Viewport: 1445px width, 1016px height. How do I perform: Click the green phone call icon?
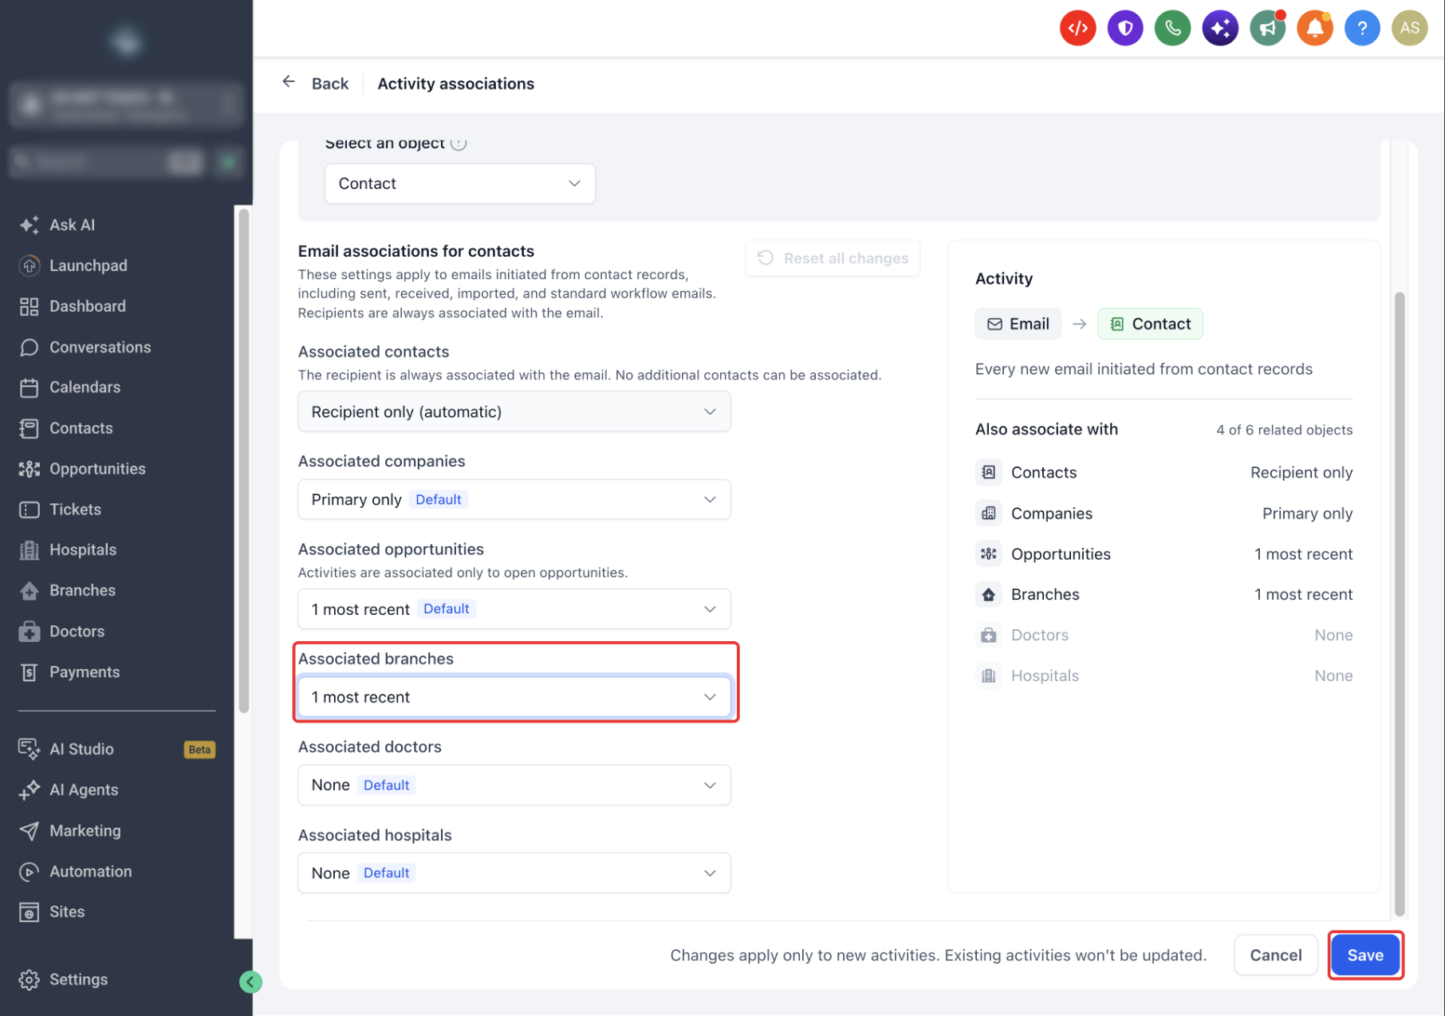1172,29
